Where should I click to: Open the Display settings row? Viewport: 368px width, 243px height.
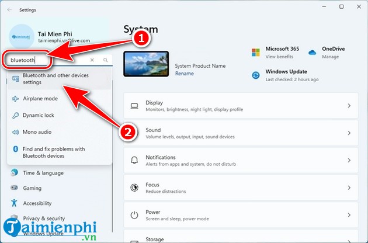(x=241, y=106)
